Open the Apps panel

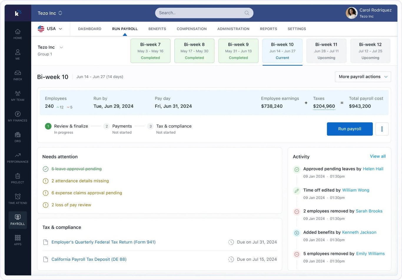(x=17, y=239)
